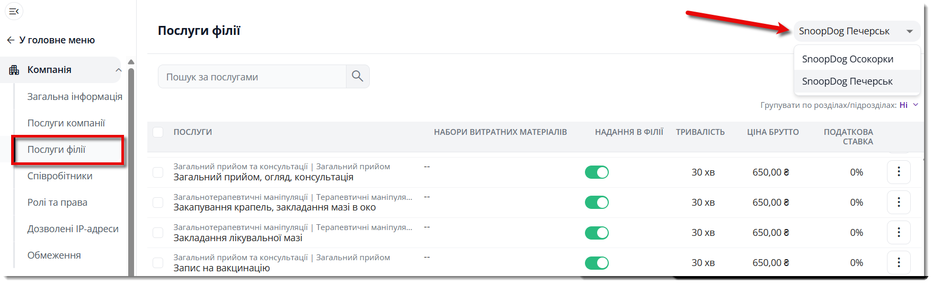Open Співробітники in the sidebar
The image size is (932, 284).
[60, 176]
